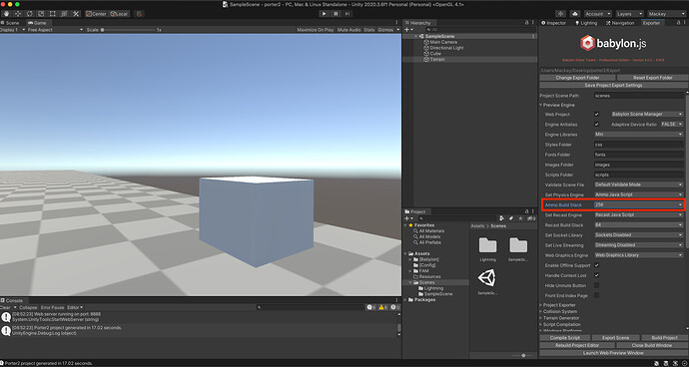Enable Front End Index Page checkbox
This screenshot has width=689, height=367.
click(597, 295)
